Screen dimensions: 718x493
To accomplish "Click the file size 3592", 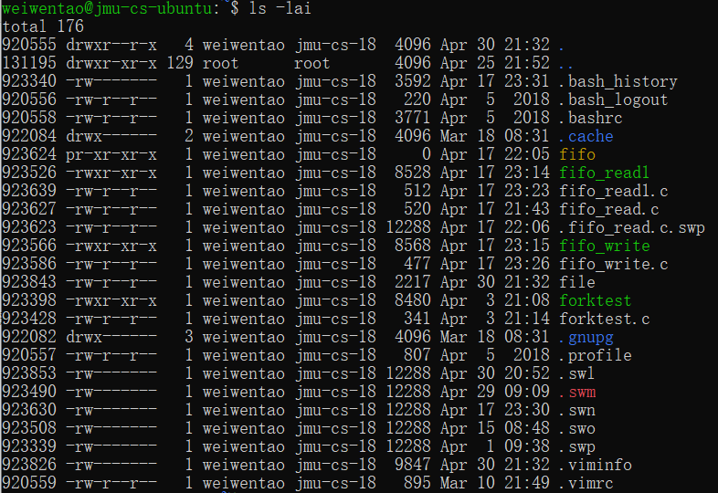I will tap(413, 82).
